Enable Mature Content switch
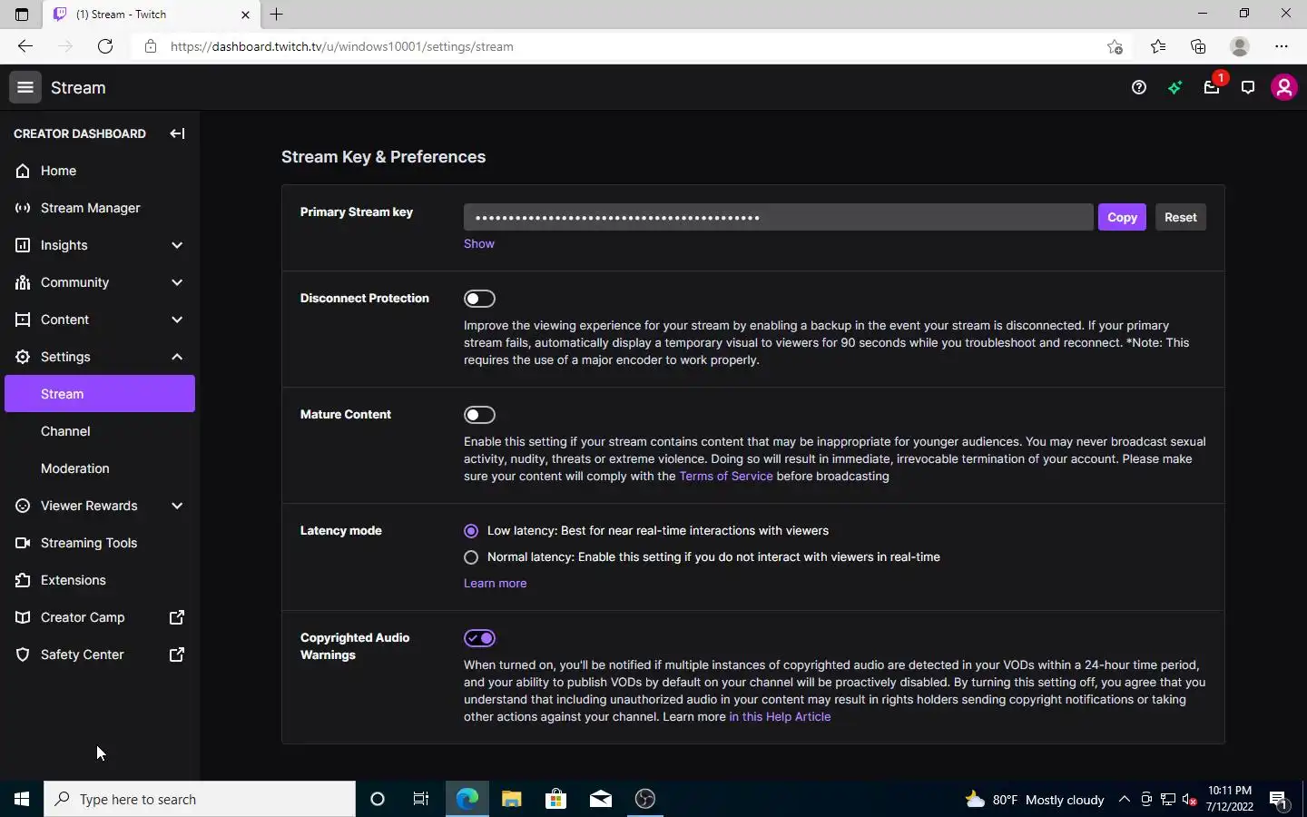 (x=479, y=415)
